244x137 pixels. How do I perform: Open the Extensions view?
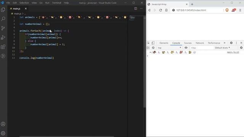pyautogui.click(x=3, y=47)
